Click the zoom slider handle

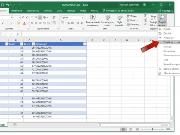click(x=153, y=129)
